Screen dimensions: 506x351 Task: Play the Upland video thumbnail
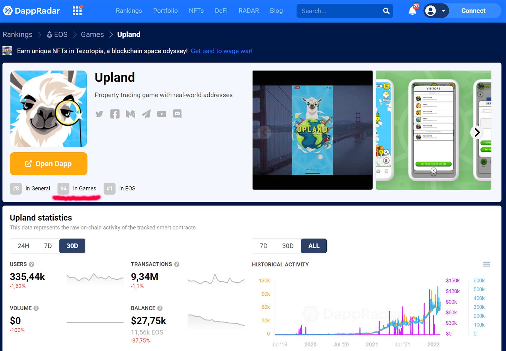(x=312, y=130)
